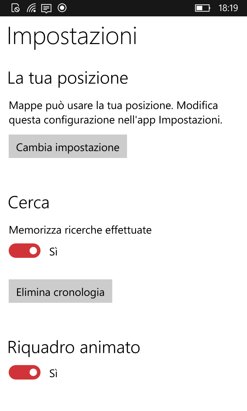Tap the no-SIM icon in the status bar
The width and height of the screenshot is (247, 411).
(15, 8)
